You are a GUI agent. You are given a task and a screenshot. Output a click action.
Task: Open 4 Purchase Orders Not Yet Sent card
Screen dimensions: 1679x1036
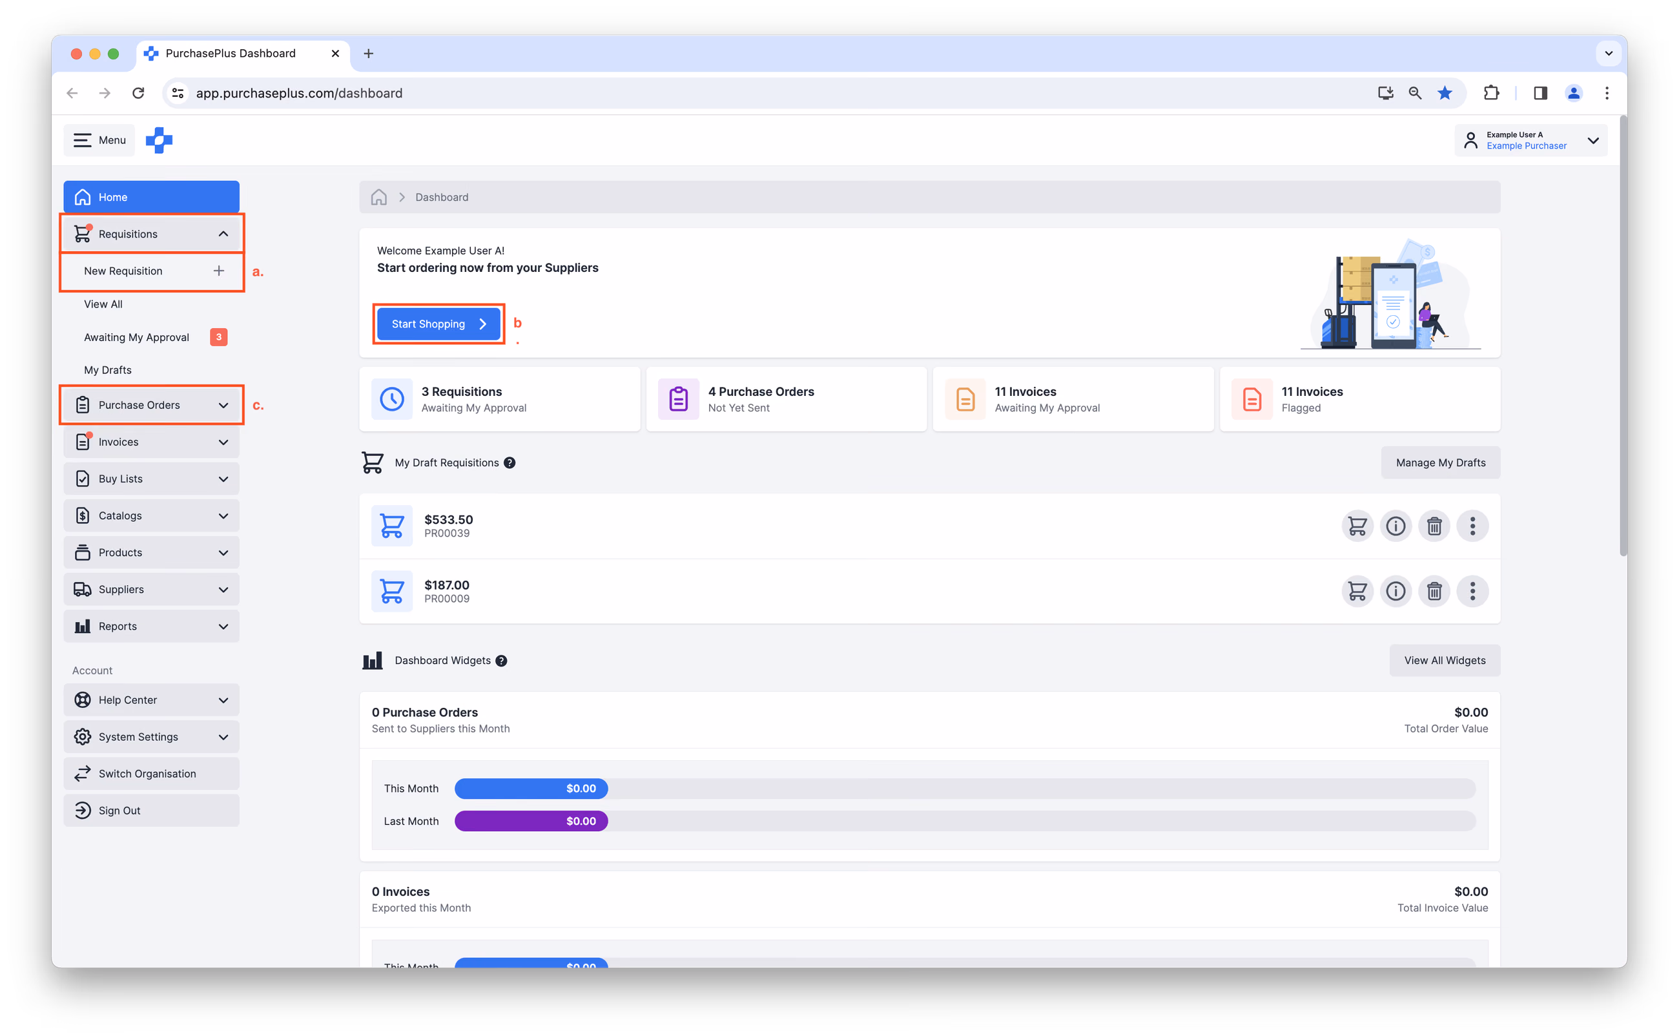(x=787, y=399)
